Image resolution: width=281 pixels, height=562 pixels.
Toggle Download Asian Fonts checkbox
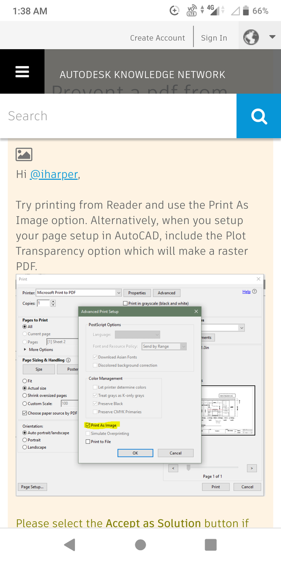click(x=95, y=357)
